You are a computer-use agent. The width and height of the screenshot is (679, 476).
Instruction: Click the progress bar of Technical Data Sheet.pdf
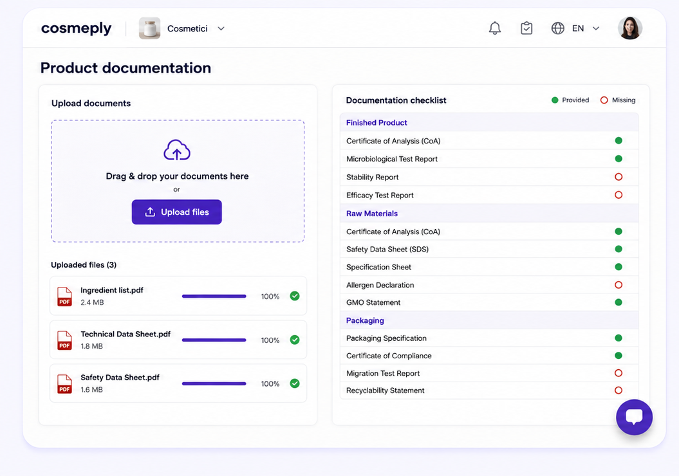pyautogui.click(x=214, y=340)
